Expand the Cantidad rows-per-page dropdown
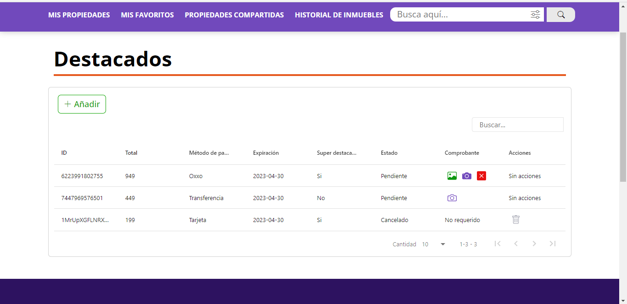 [x=434, y=244]
